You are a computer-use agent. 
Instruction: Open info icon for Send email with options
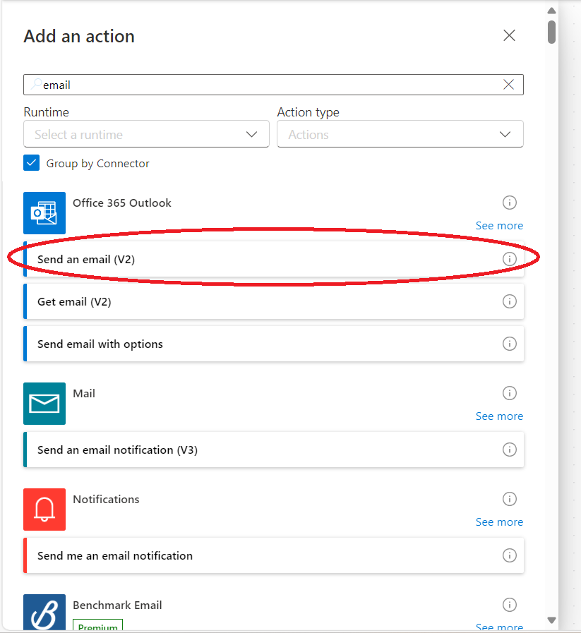(x=510, y=344)
